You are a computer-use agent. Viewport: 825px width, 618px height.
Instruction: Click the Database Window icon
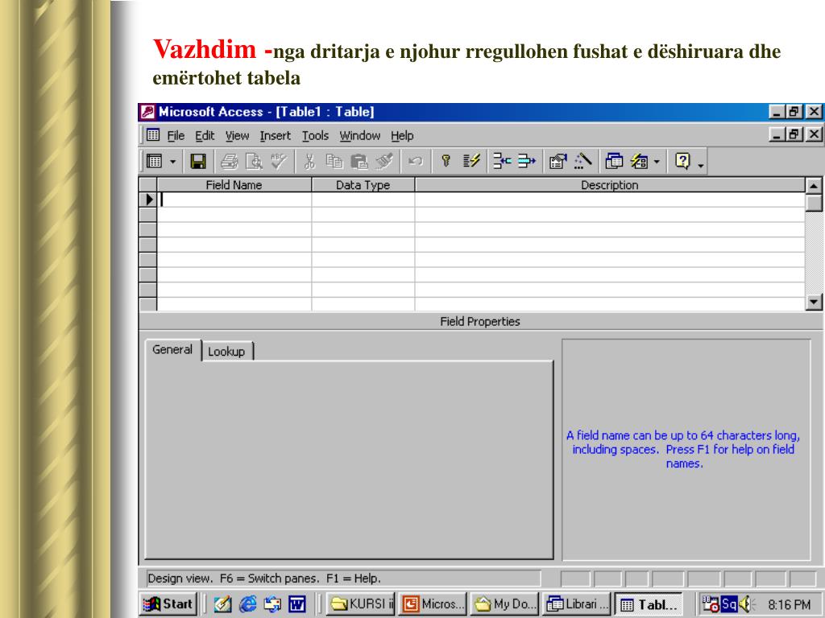pyautogui.click(x=614, y=161)
